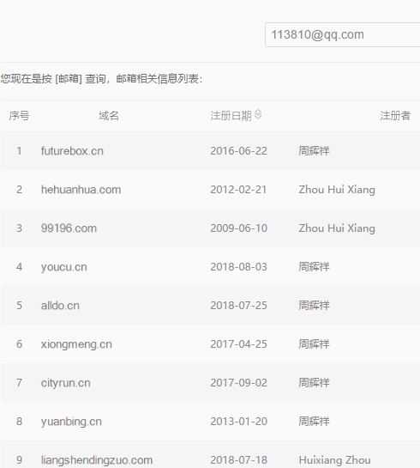The image size is (420, 468).
Task: Open the hehuanhua.com domain link
Action: 81,190
